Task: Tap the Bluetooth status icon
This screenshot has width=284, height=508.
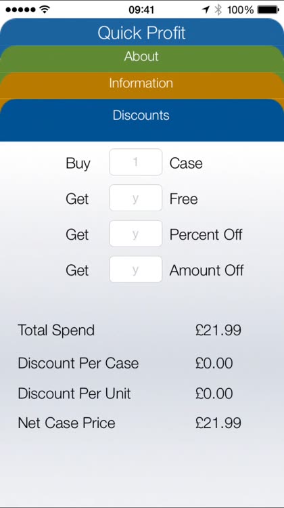Action: pos(218,9)
